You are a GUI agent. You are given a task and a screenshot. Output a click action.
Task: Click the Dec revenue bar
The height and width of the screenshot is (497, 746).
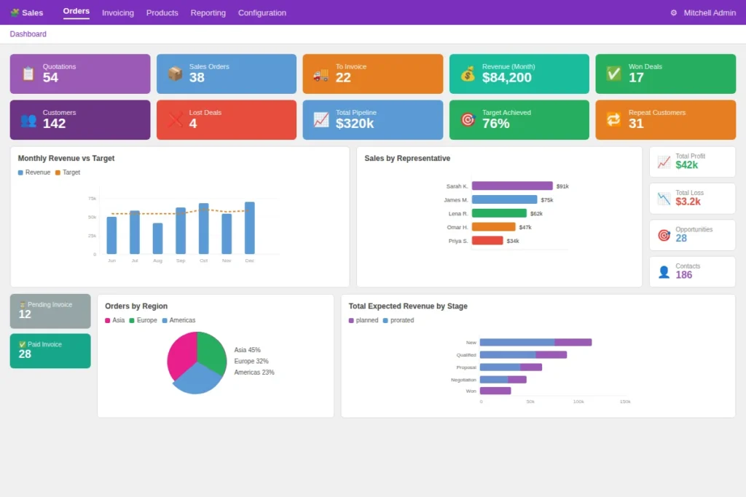[250, 228]
